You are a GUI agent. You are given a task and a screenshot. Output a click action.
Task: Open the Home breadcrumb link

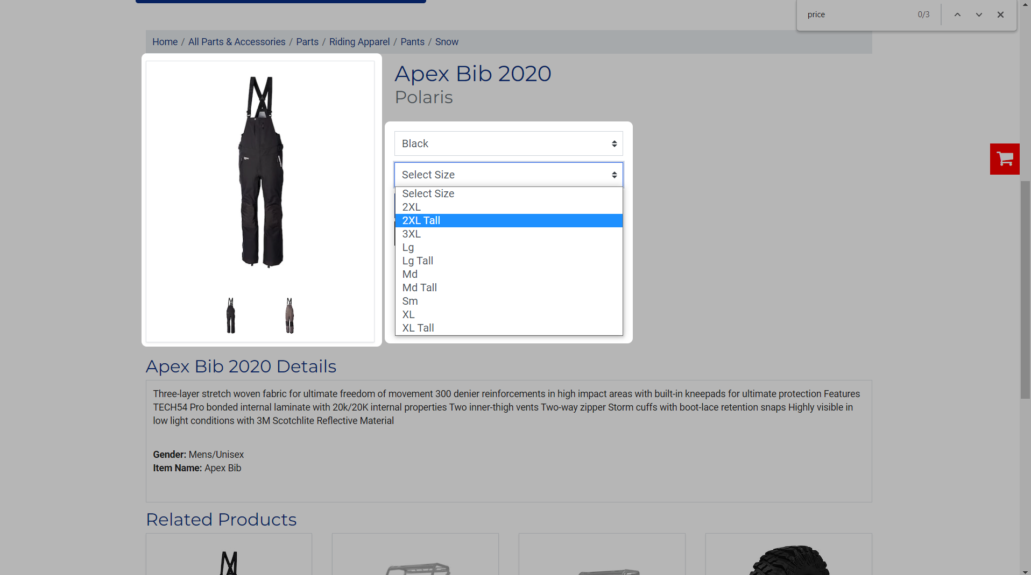pyautogui.click(x=165, y=42)
